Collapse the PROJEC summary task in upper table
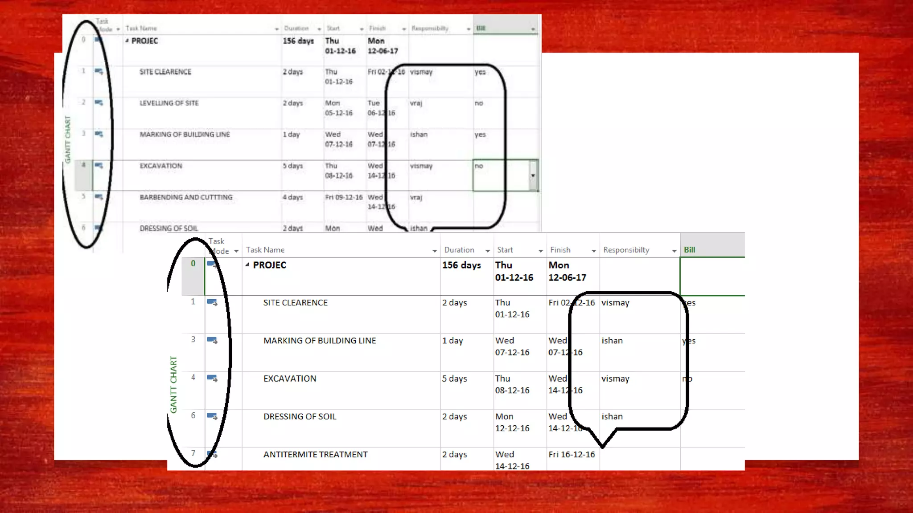Screen dimensions: 913x513 click(x=127, y=41)
